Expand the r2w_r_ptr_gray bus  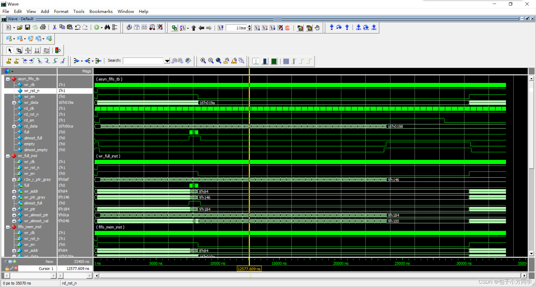pos(14,180)
